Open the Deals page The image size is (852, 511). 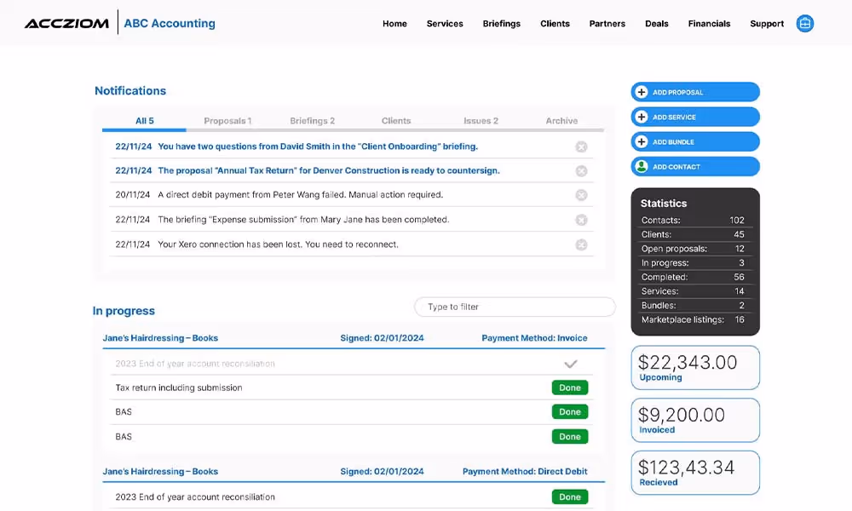click(x=656, y=23)
